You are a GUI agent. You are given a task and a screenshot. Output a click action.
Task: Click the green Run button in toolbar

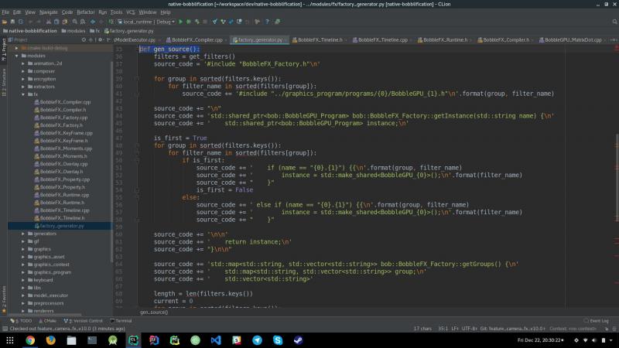pyautogui.click(x=180, y=22)
